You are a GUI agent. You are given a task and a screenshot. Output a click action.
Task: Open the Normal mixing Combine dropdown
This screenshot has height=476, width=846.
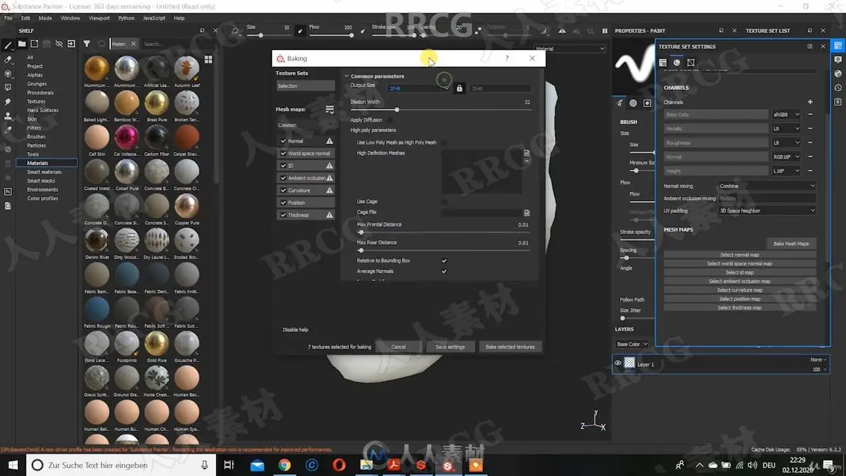[x=767, y=186]
